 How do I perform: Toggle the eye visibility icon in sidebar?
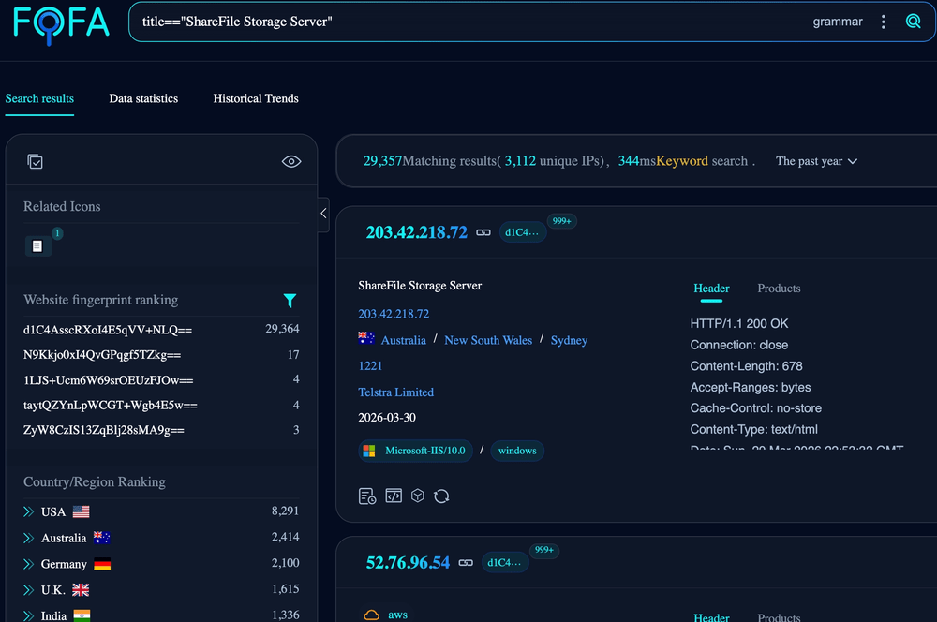click(291, 161)
